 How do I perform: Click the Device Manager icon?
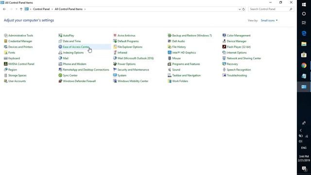tap(224, 41)
